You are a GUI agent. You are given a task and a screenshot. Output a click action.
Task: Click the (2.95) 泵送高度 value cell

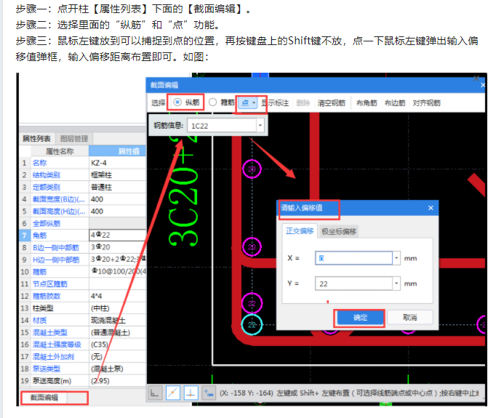point(117,381)
